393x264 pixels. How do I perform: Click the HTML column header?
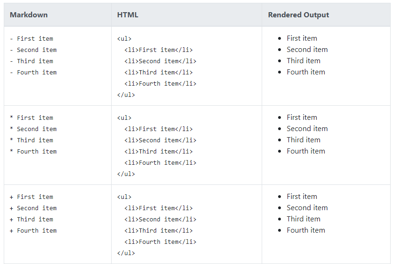click(x=128, y=15)
